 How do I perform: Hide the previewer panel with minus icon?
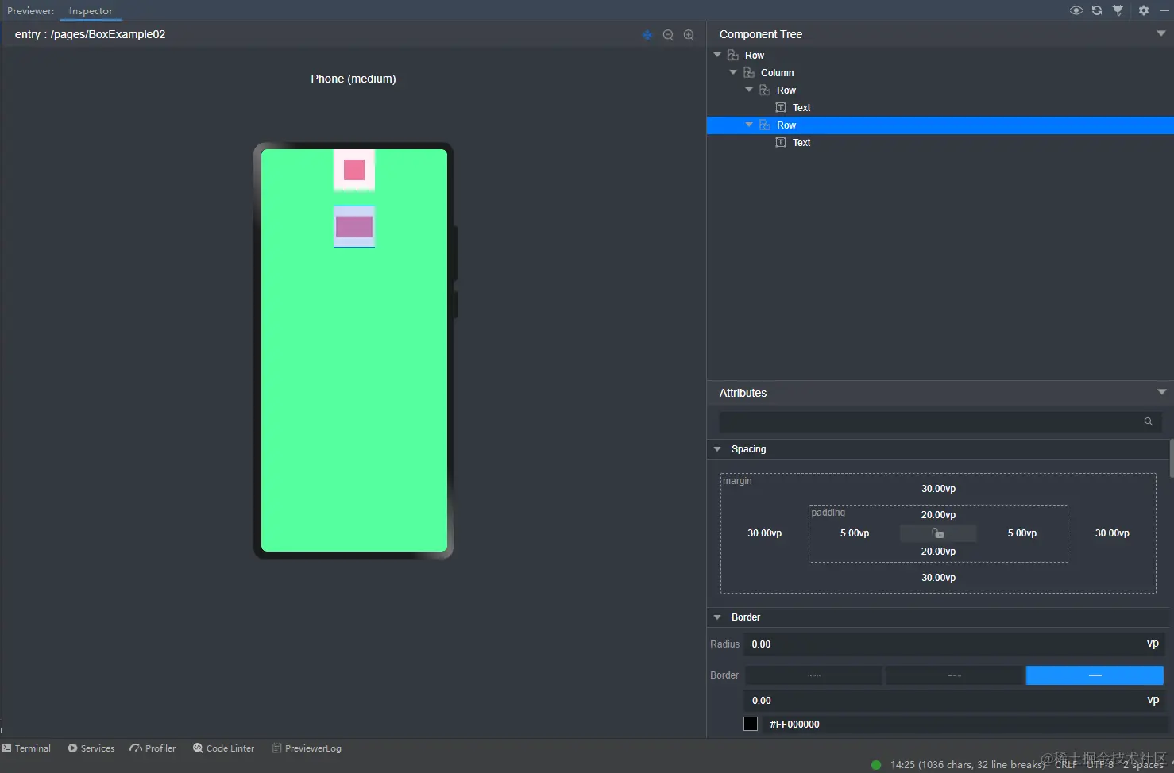point(1164,10)
